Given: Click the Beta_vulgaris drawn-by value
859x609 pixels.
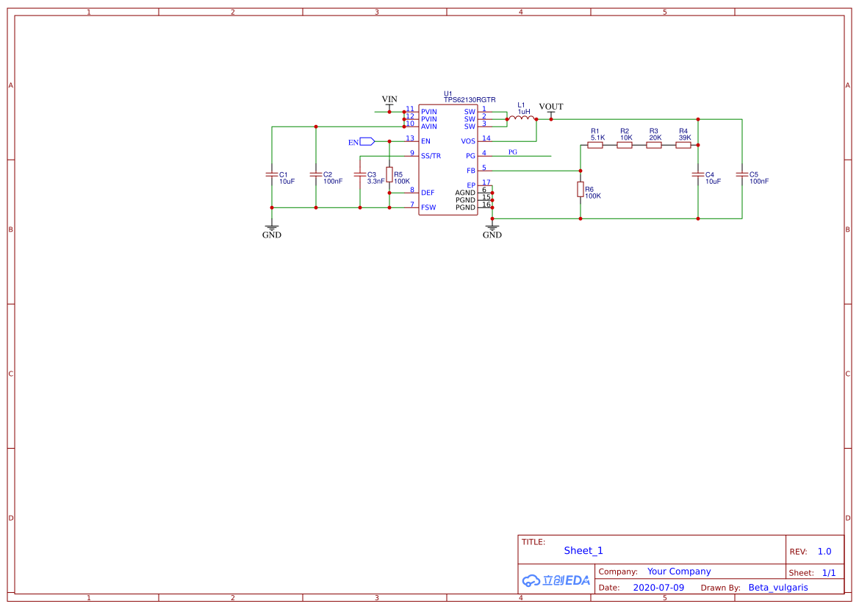Looking at the screenshot, I should pos(778,588).
